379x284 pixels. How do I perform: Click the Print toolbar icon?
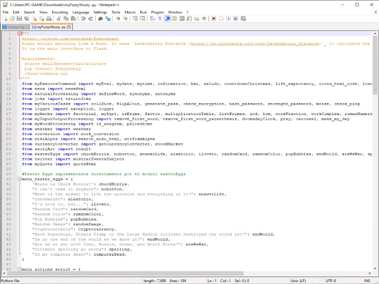49,20
